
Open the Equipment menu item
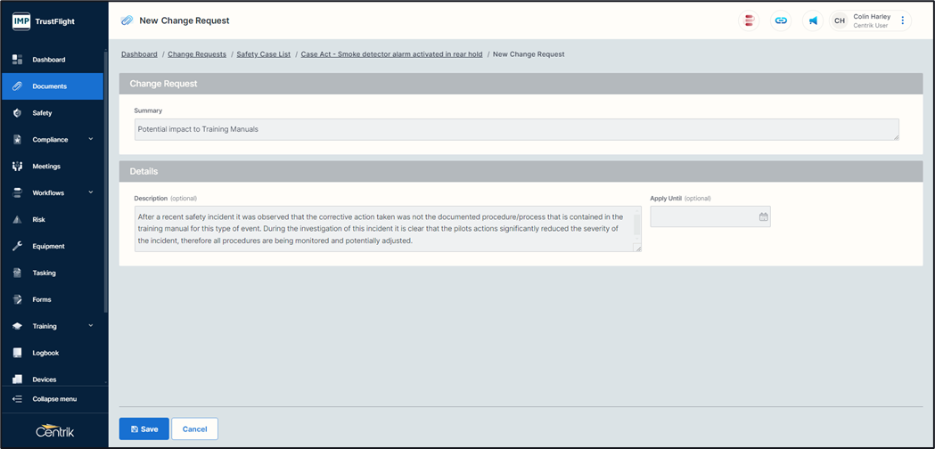pos(48,246)
